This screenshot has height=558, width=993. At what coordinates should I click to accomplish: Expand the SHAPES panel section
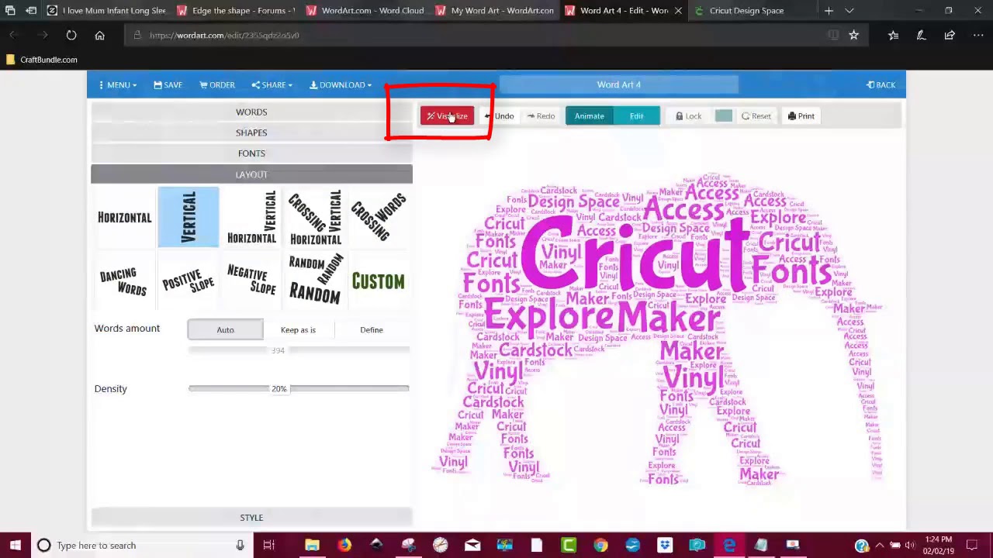click(x=251, y=133)
